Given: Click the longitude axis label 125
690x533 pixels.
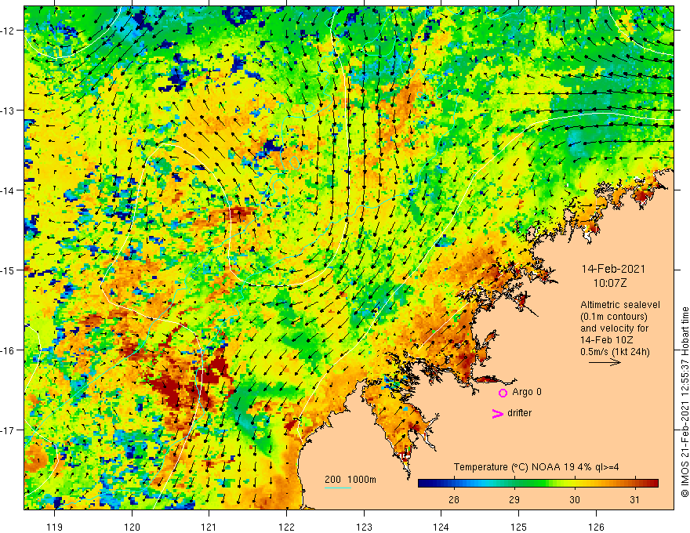Looking at the screenshot, I should coord(518,527).
